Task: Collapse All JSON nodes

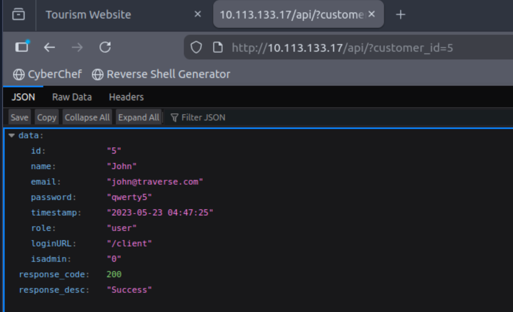Action: click(x=87, y=117)
